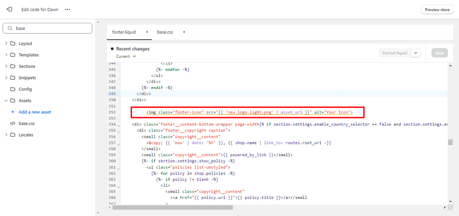
Task: Open the Current version dropdown
Action: click(126, 56)
